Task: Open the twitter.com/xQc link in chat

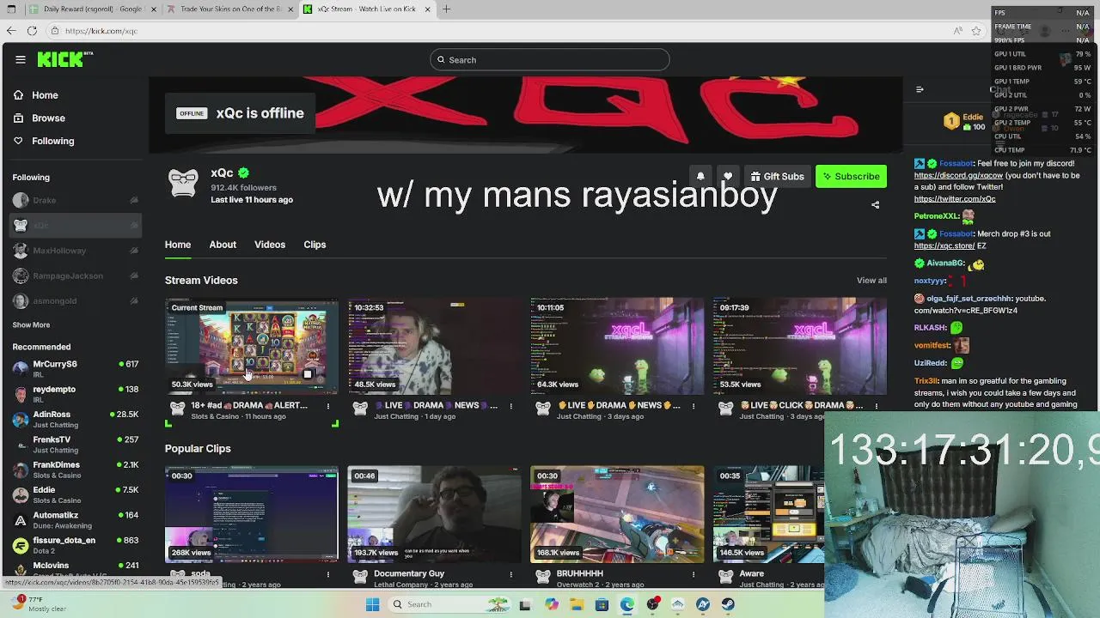Action: 955,199
